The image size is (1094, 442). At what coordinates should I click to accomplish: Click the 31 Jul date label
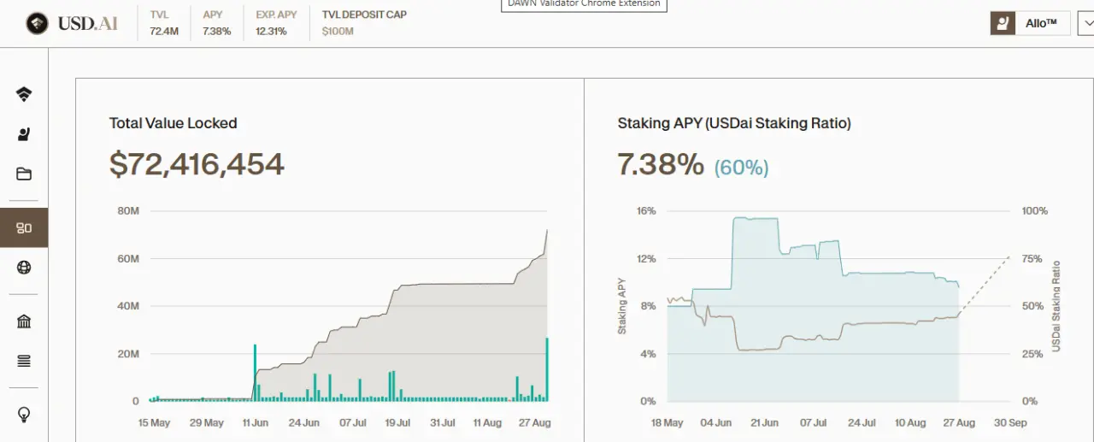point(443,422)
